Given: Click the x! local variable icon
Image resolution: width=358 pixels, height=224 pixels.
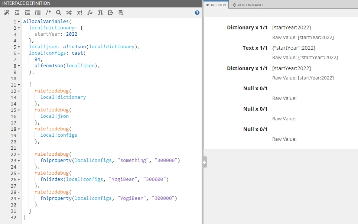Looking at the screenshot, I should pyautogui.click(x=79, y=13).
